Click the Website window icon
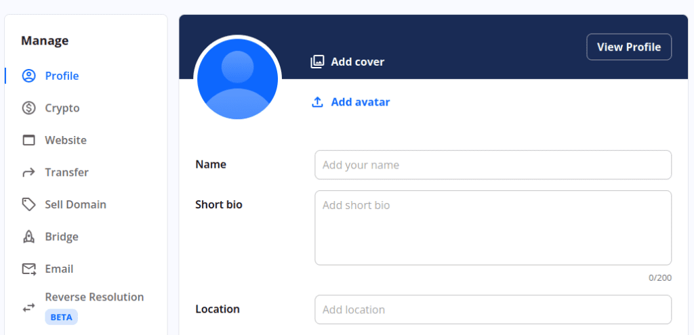The width and height of the screenshot is (694, 335). coord(28,141)
